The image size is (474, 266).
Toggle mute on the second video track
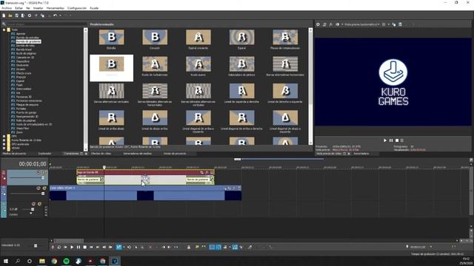point(39,188)
